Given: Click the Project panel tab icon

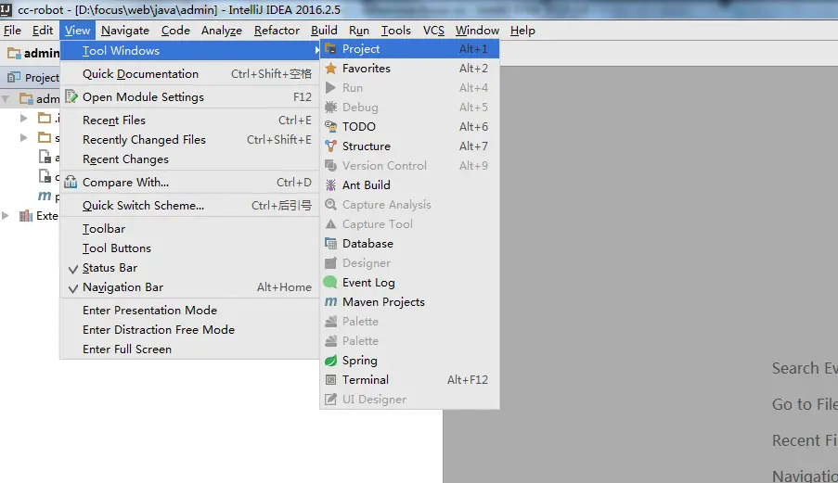Looking at the screenshot, I should coord(14,77).
